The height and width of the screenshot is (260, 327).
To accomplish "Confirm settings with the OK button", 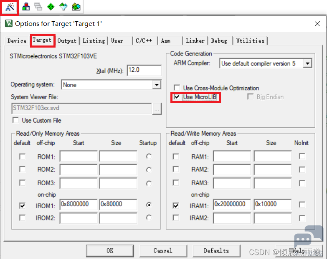I will 110,251.
